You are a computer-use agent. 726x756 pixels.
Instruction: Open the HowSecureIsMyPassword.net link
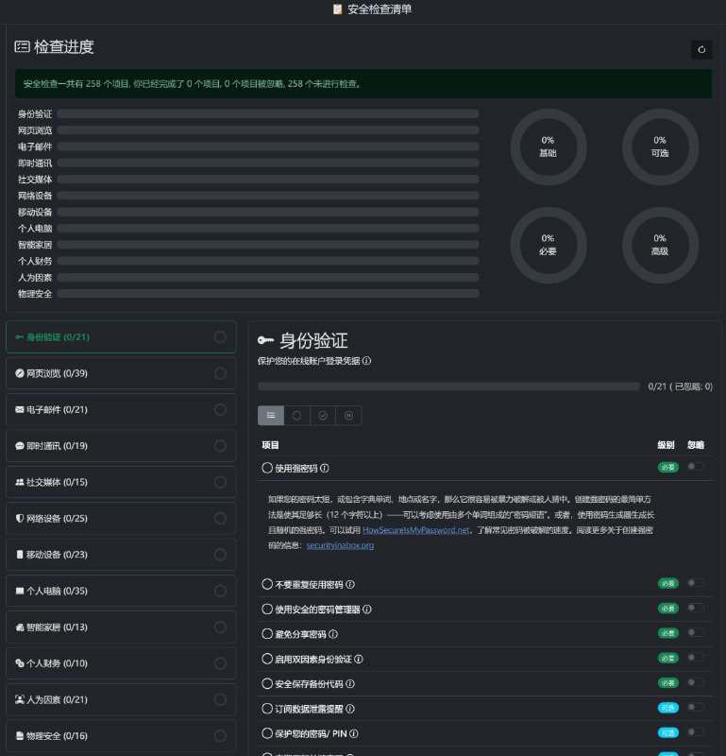tap(416, 531)
